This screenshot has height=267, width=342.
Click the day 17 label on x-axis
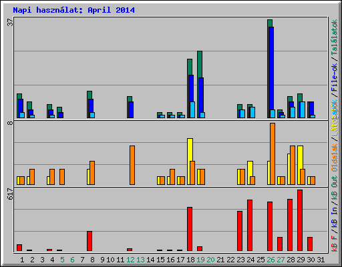[x=180, y=260]
